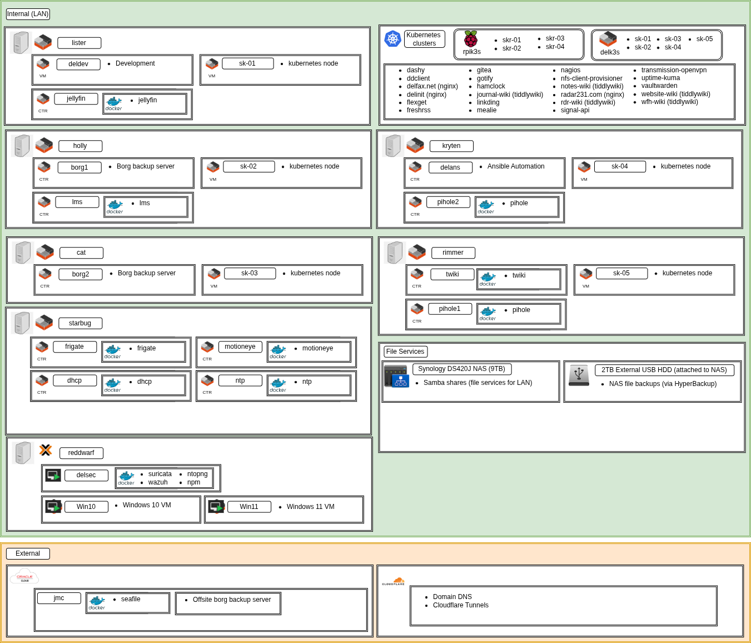Screen dimensions: 751x643
Task: Select the Docker icon beside jellyfin
Action: [114, 103]
